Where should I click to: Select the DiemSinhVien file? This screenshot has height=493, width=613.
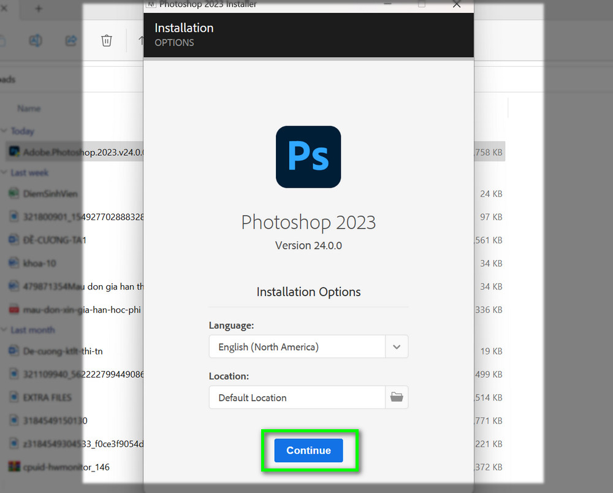coord(50,194)
